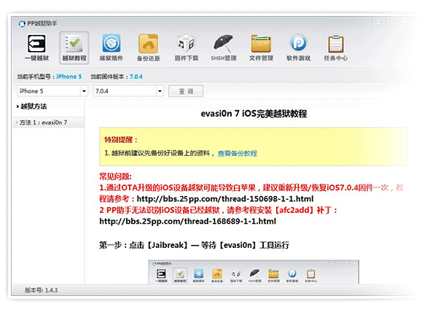Open the 软件游戏 apps and games section
This screenshot has width=430, height=312.
[298, 47]
